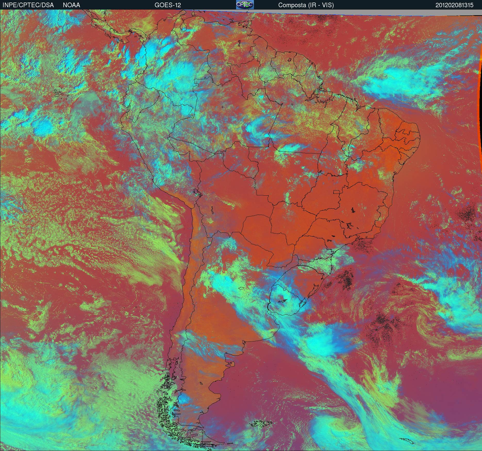The width and height of the screenshot is (482, 451).
Task: Click the 201202081315 timestamp
Action: click(454, 5)
